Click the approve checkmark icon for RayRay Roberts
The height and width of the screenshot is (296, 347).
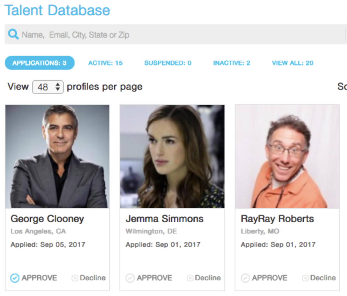point(245,278)
